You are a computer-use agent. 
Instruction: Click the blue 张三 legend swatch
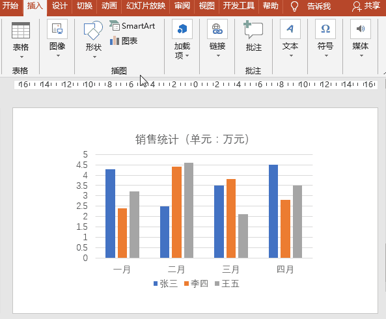click(156, 284)
